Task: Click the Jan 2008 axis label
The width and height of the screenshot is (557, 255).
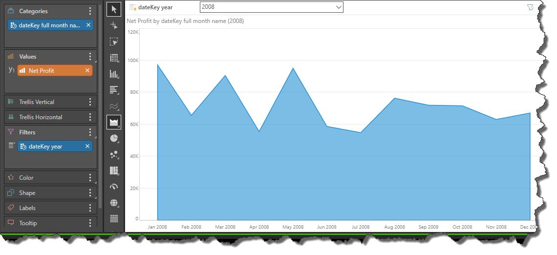Action: point(157,227)
